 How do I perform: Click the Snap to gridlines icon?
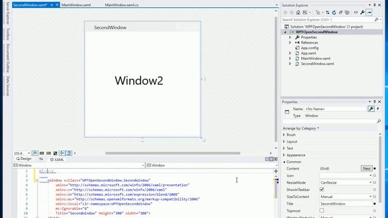[x=48, y=153]
